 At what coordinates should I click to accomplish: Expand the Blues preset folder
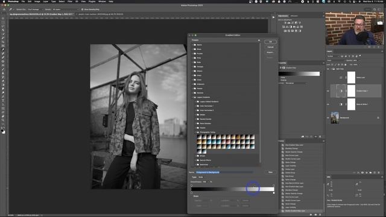pos(192,49)
